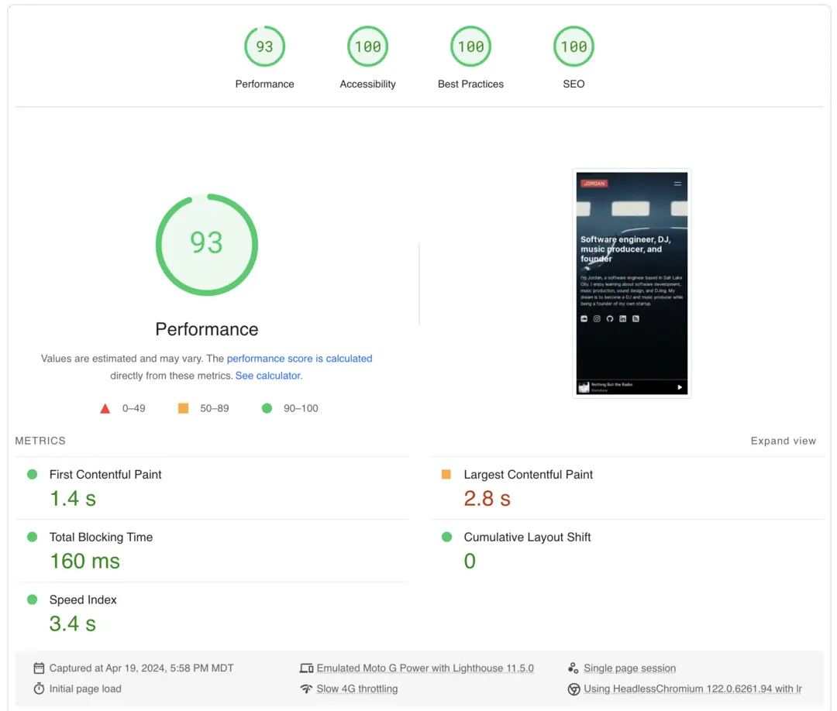Click the Chrome icon beside HeadlessChromium
837x711 pixels.
[x=573, y=689]
